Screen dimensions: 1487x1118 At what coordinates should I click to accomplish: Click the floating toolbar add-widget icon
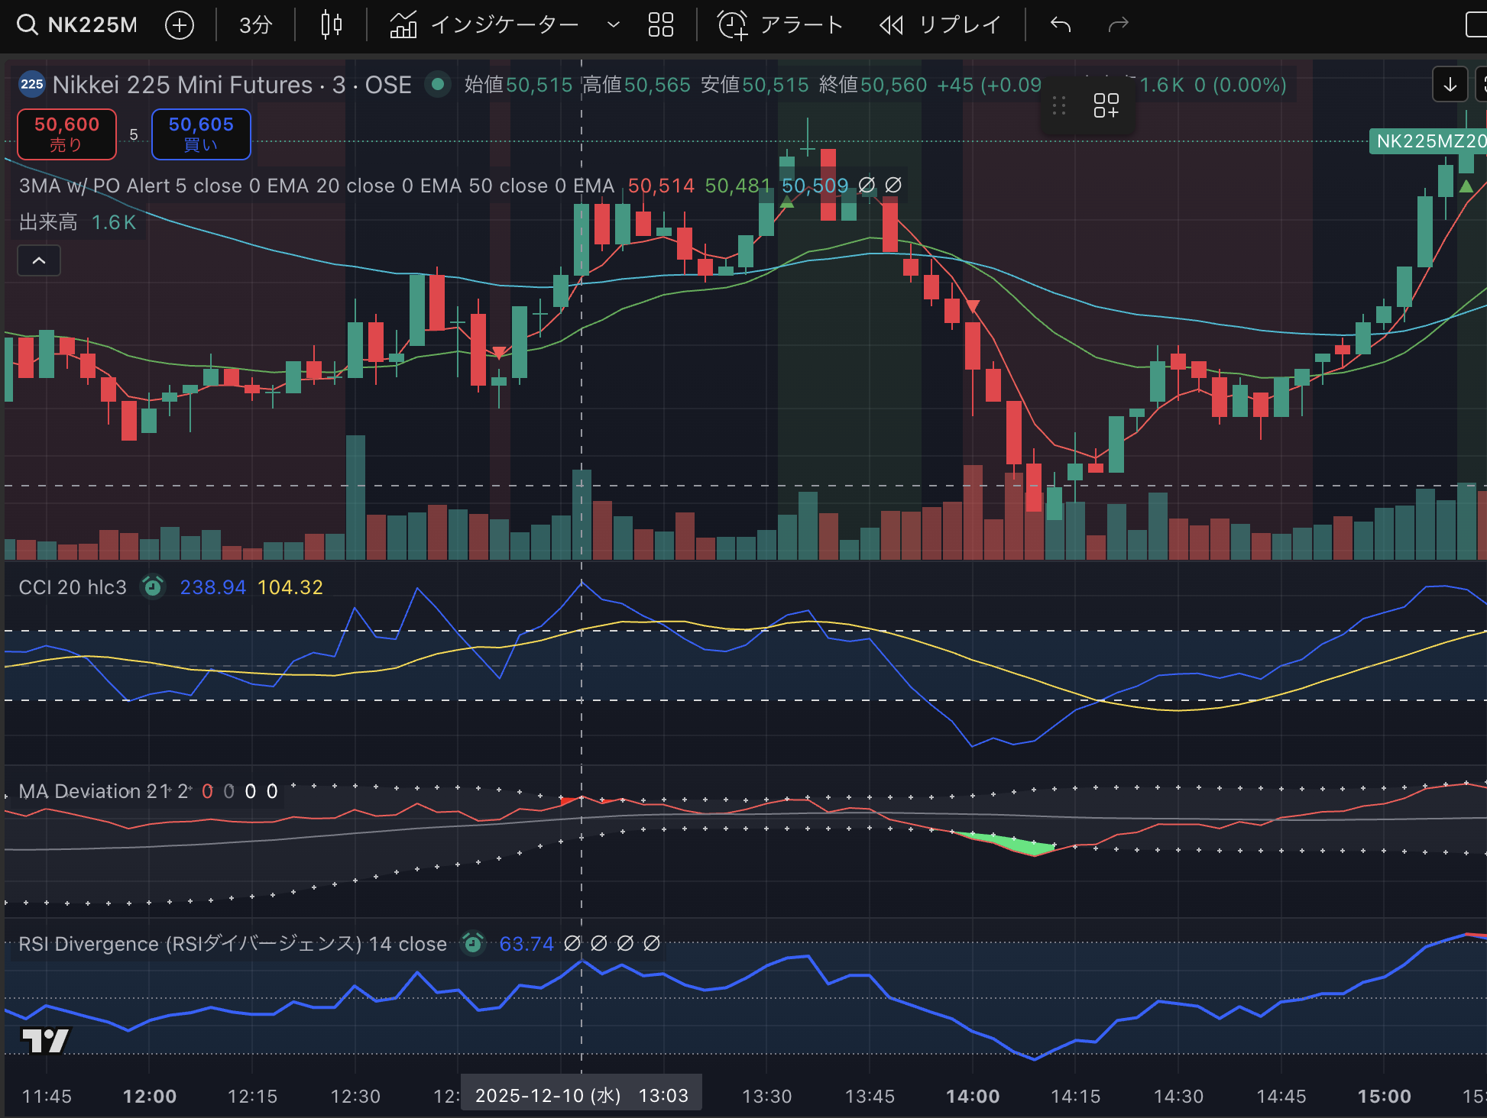[1106, 105]
